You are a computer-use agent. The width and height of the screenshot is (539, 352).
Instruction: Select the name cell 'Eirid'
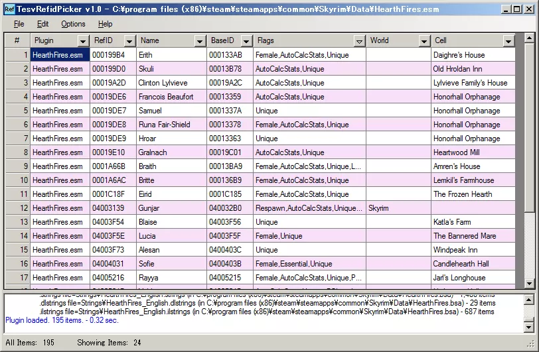click(x=171, y=194)
